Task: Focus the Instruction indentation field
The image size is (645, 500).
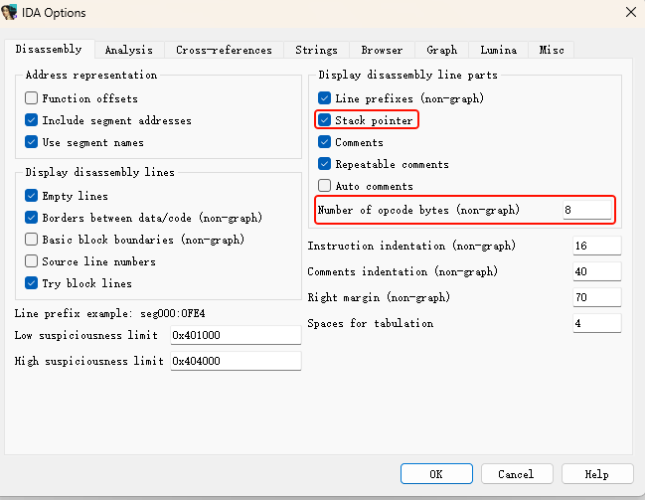Action: pyautogui.click(x=597, y=246)
